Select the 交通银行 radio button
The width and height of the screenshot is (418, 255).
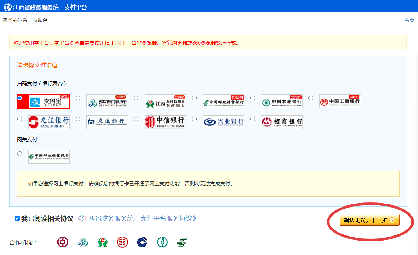click(78, 119)
